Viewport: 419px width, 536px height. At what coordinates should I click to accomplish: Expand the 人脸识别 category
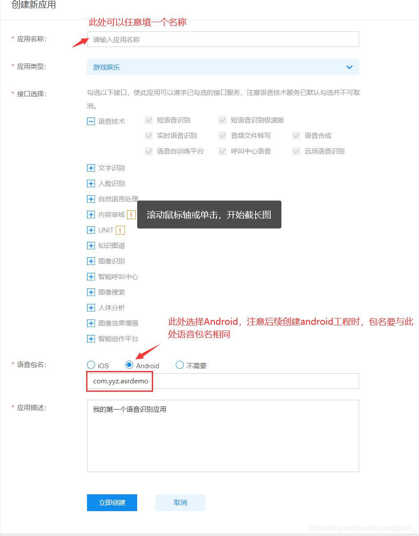point(91,183)
